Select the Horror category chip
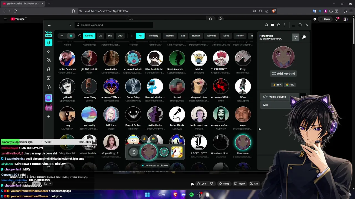355x199 pixels. click(240, 36)
